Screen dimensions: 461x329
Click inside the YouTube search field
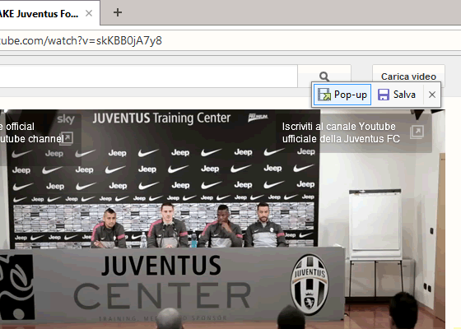click(x=148, y=76)
